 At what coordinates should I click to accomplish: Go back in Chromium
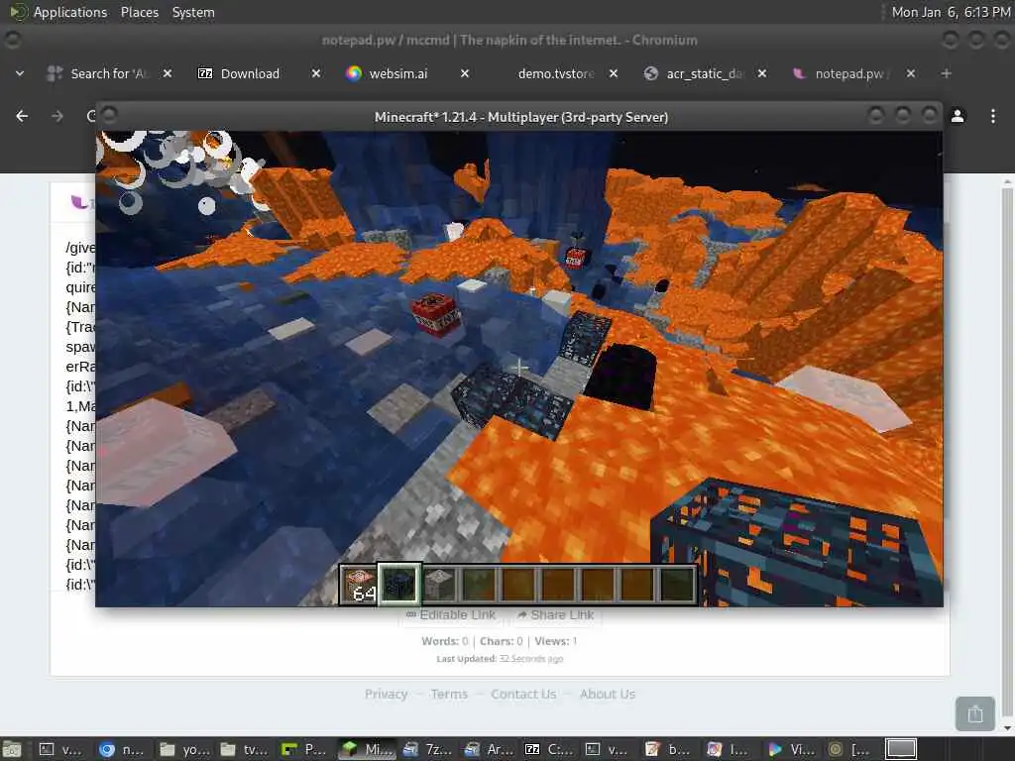[x=22, y=116]
